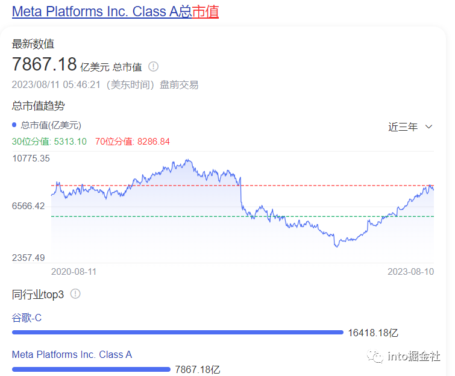
Task: Click the peak of the market cap chart line
Action: pyautogui.click(x=188, y=160)
